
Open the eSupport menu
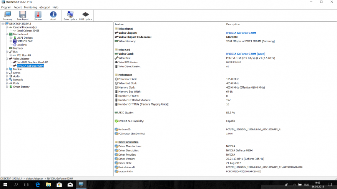pos(45,7)
